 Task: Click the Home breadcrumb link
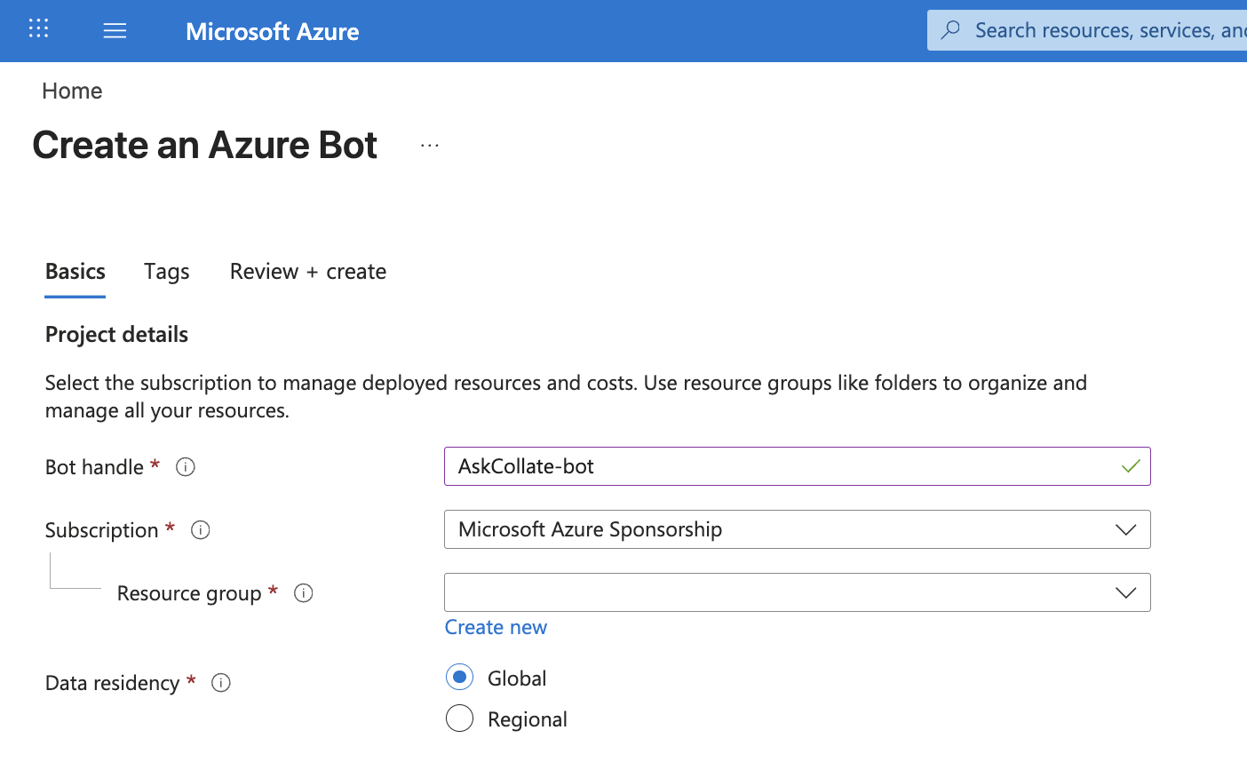pyautogui.click(x=72, y=91)
